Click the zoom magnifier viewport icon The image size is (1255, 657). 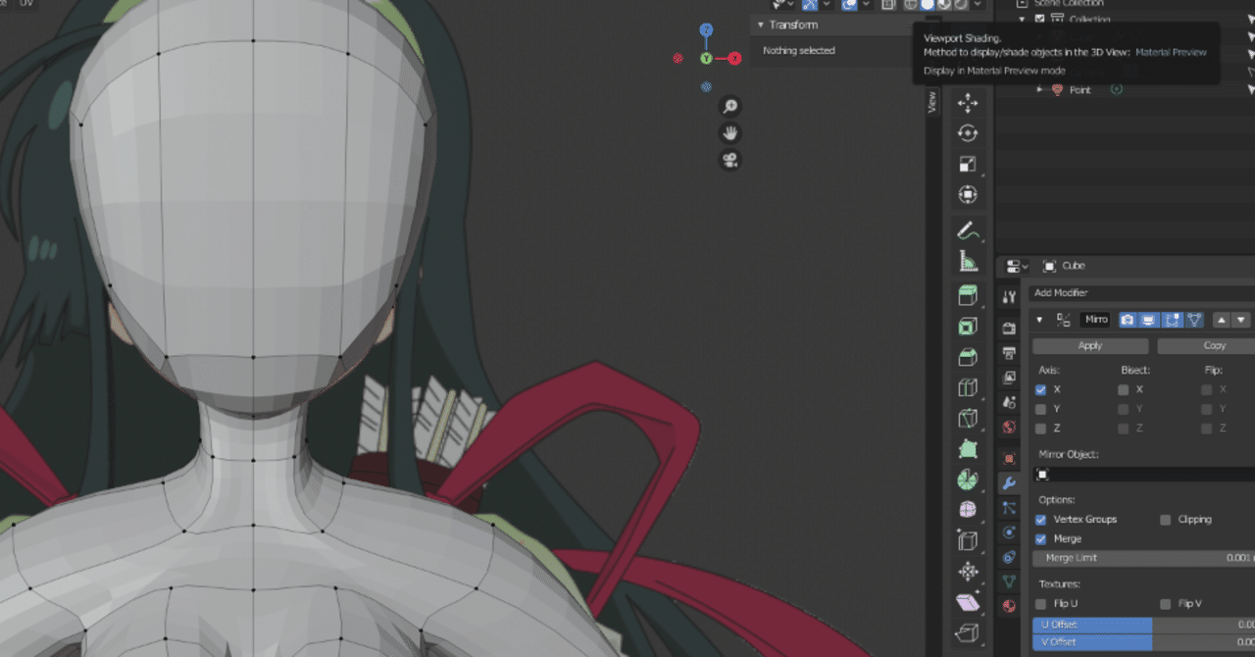click(729, 107)
